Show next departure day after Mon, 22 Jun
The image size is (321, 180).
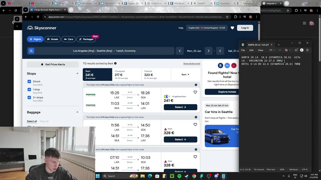[x=208, y=51]
